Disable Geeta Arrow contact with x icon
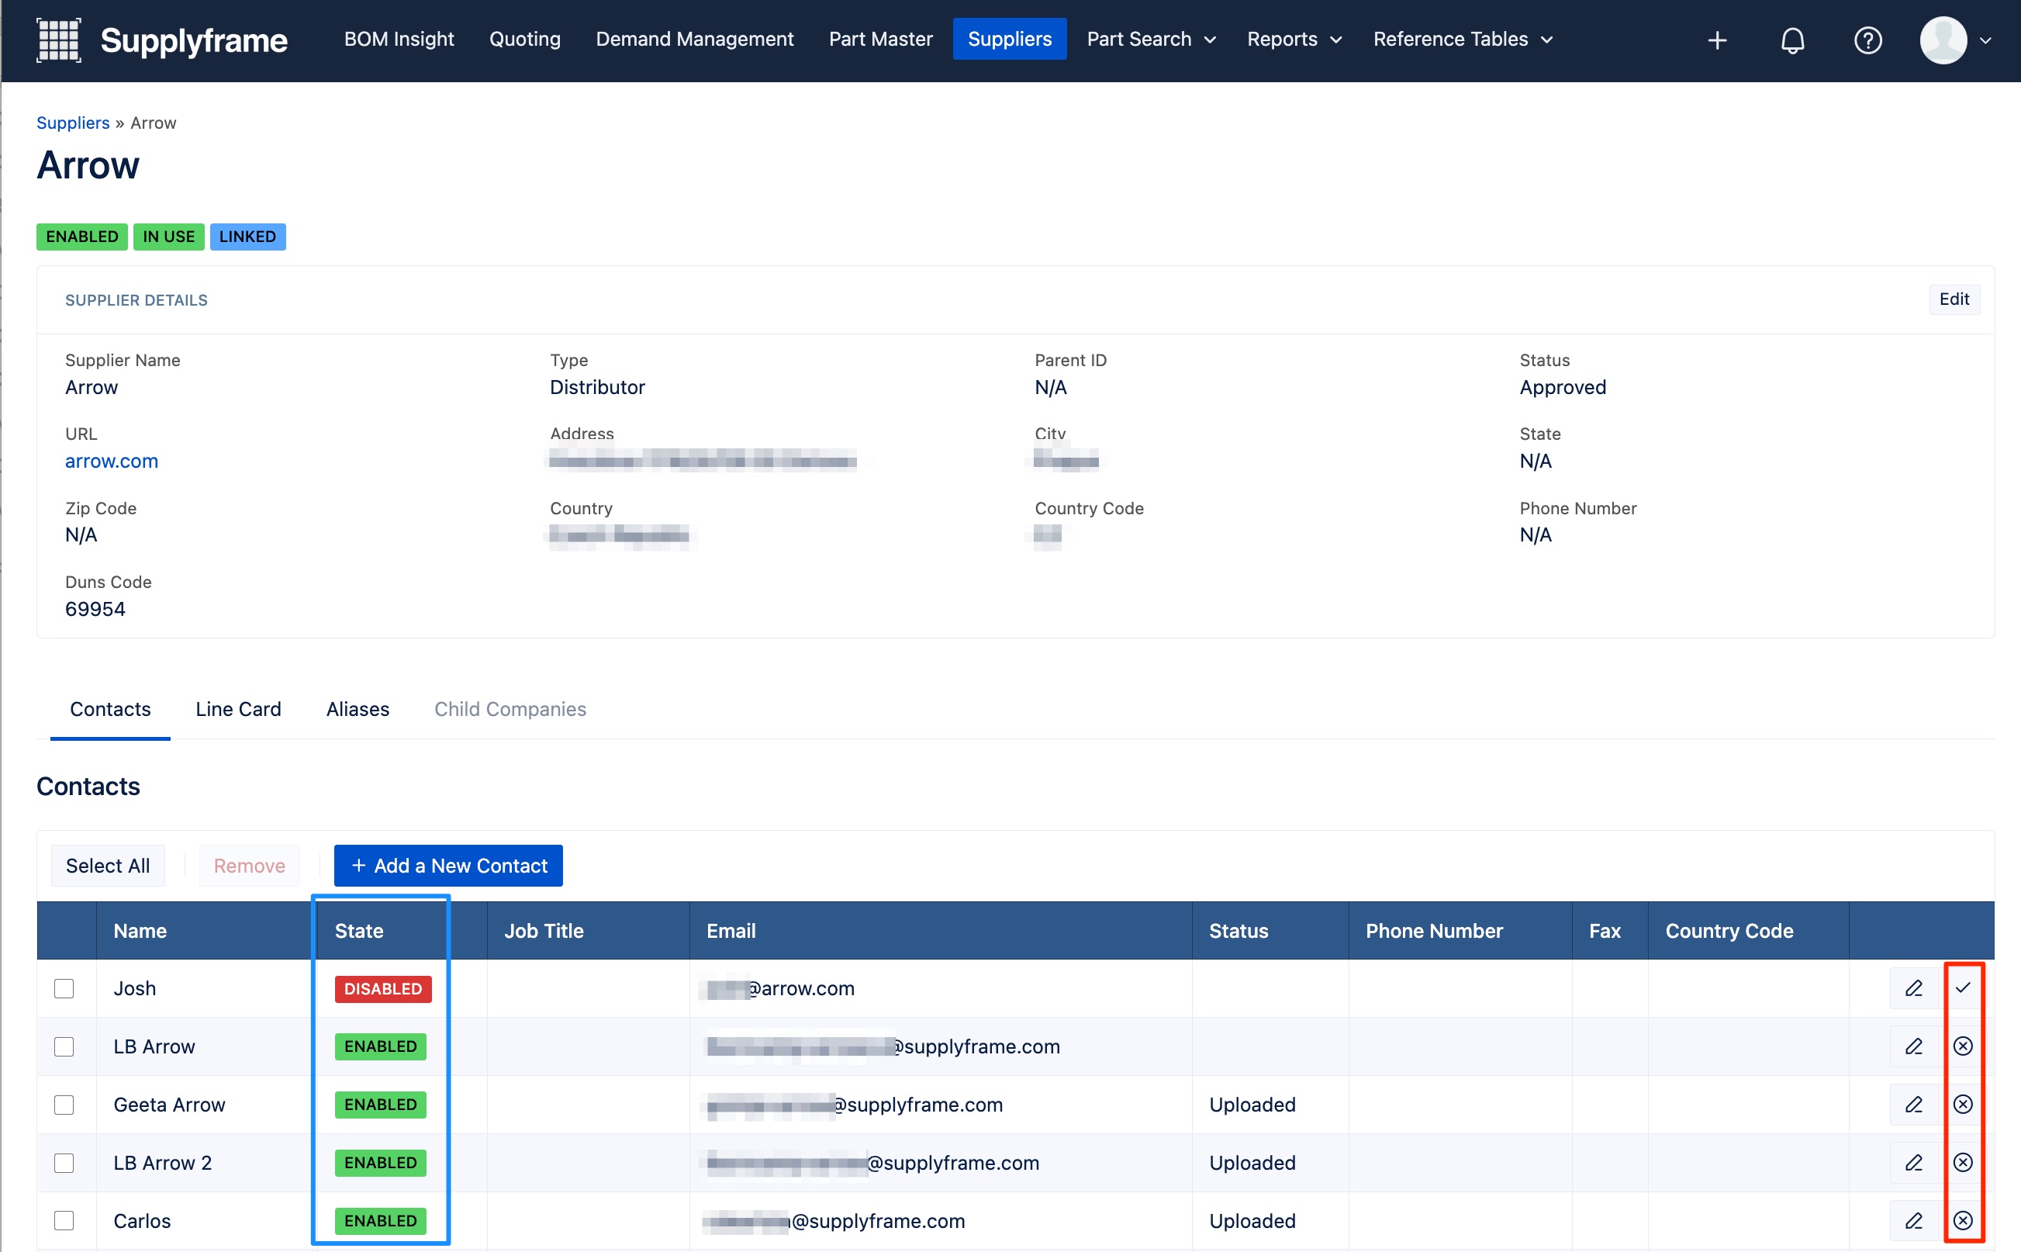Viewport: 2021px width, 1252px height. coord(1963,1104)
